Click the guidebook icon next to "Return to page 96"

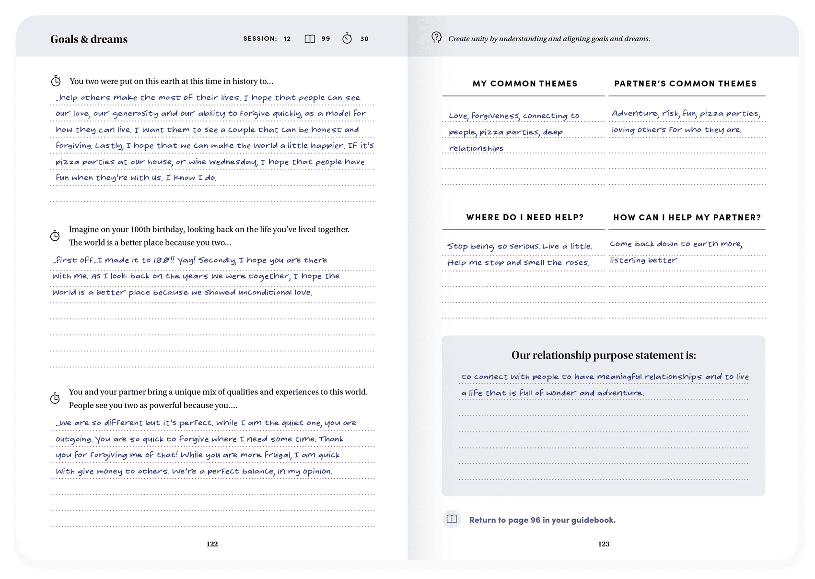coord(452,519)
